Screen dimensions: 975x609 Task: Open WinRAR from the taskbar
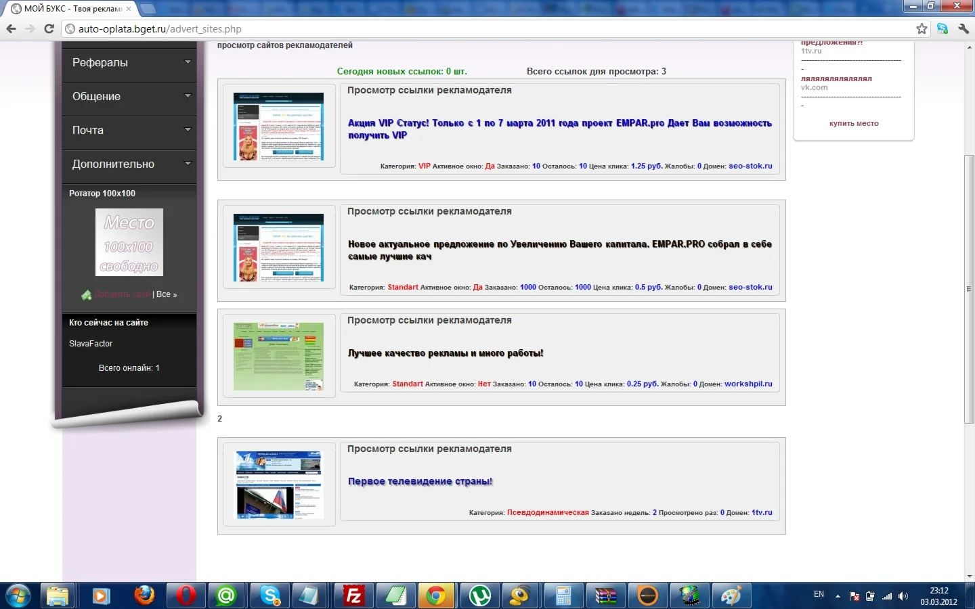click(606, 596)
